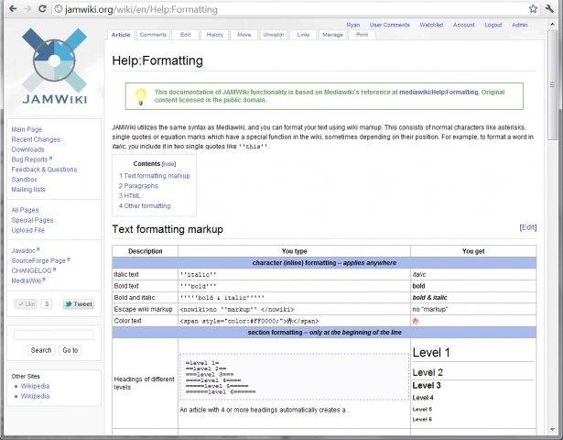Click the vertical scrollbar thumb

tap(552, 85)
